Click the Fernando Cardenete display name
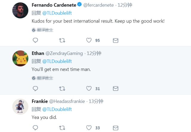191x132 pixels. tap(53, 5)
